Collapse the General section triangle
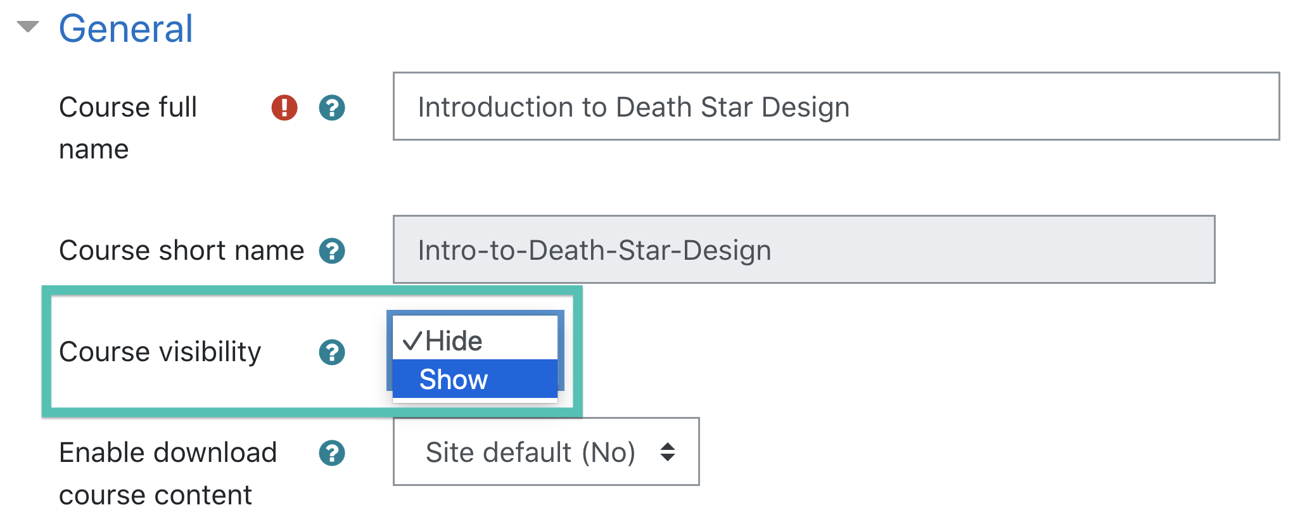The height and width of the screenshot is (531, 1300). [x=28, y=27]
